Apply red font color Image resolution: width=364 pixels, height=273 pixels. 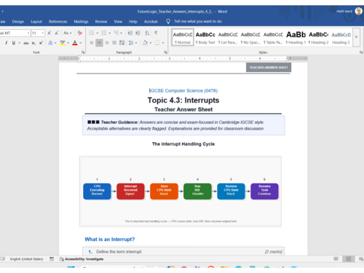tap(75, 43)
